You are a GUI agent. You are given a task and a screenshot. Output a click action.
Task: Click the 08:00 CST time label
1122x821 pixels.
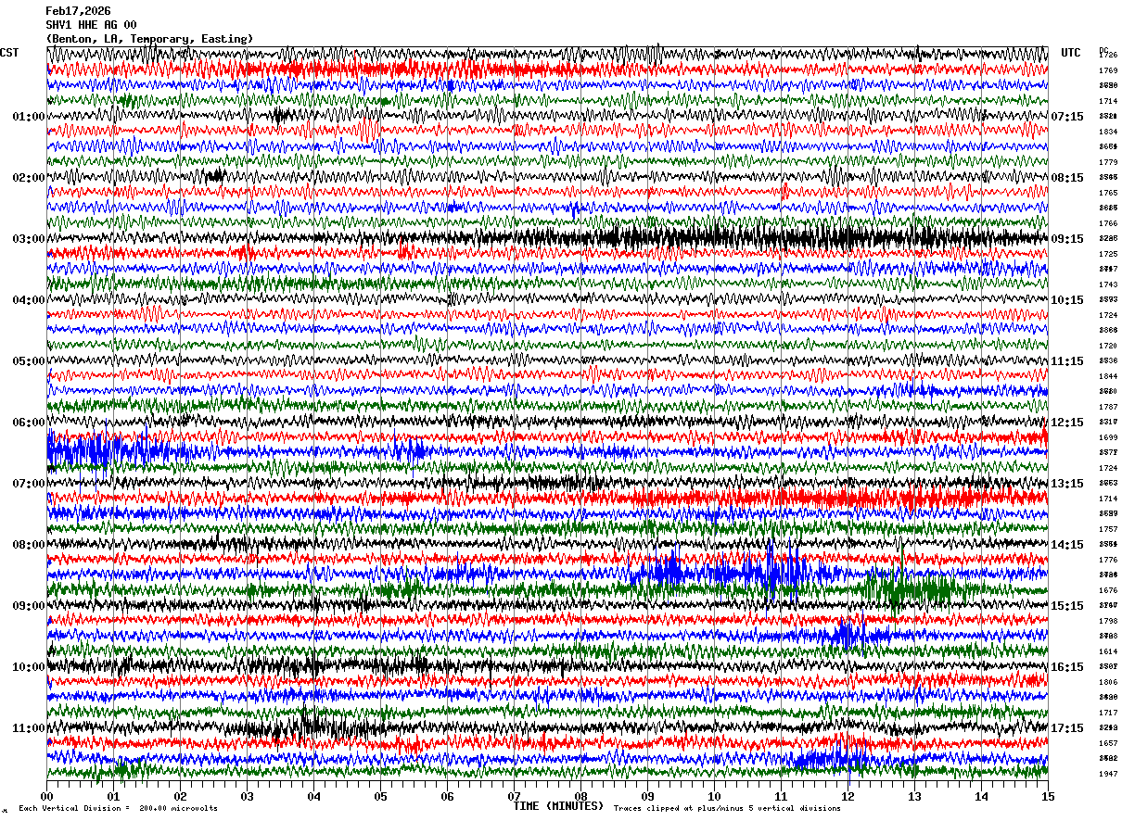point(29,545)
